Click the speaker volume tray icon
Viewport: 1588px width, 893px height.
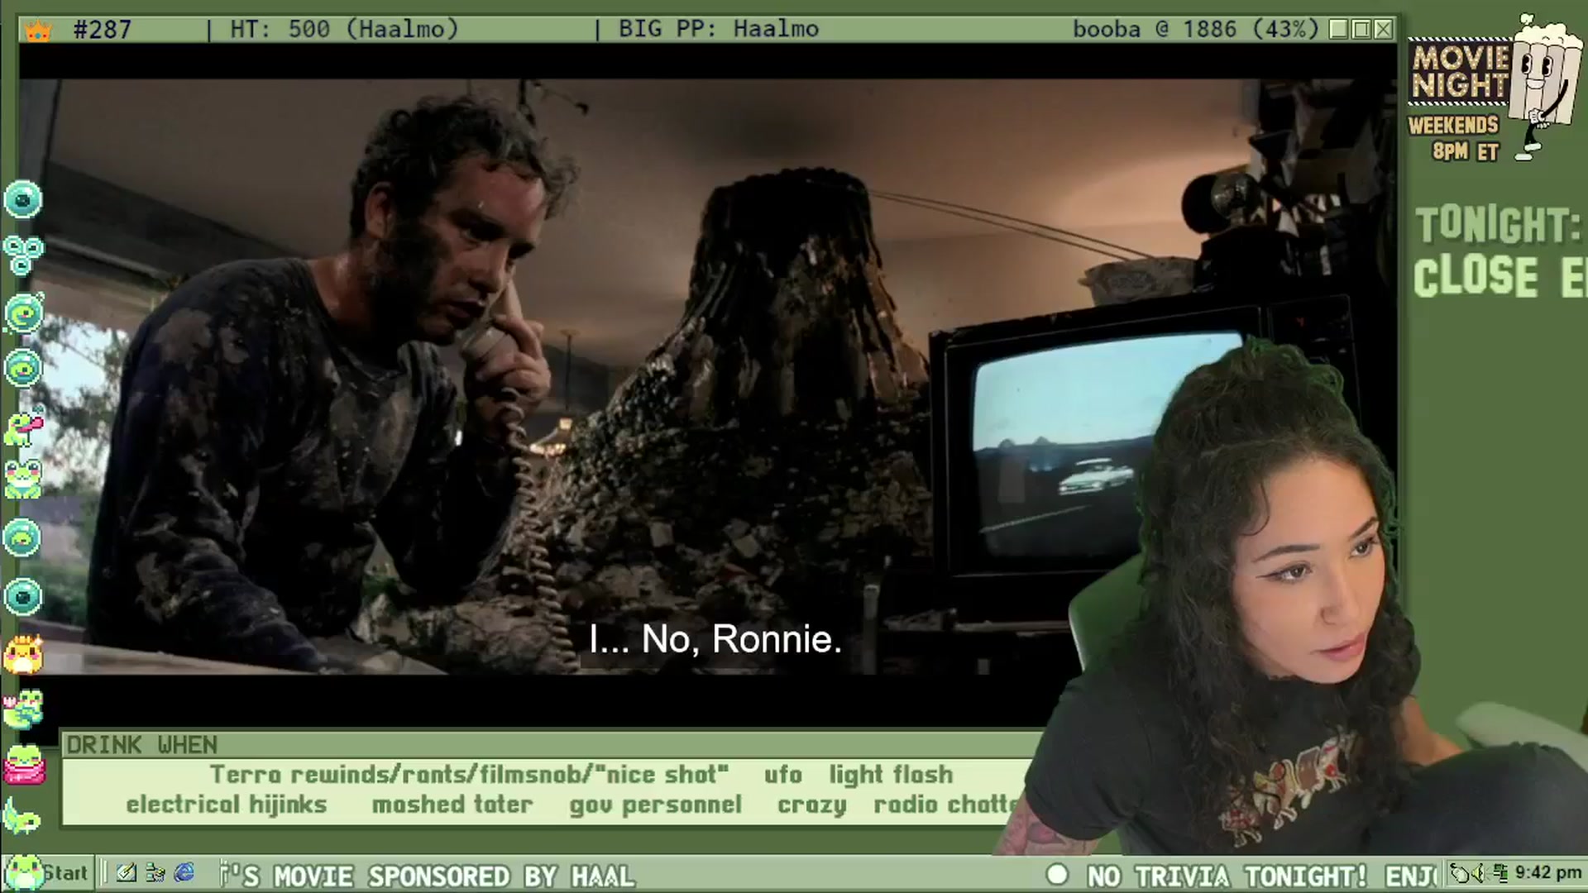[1479, 873]
